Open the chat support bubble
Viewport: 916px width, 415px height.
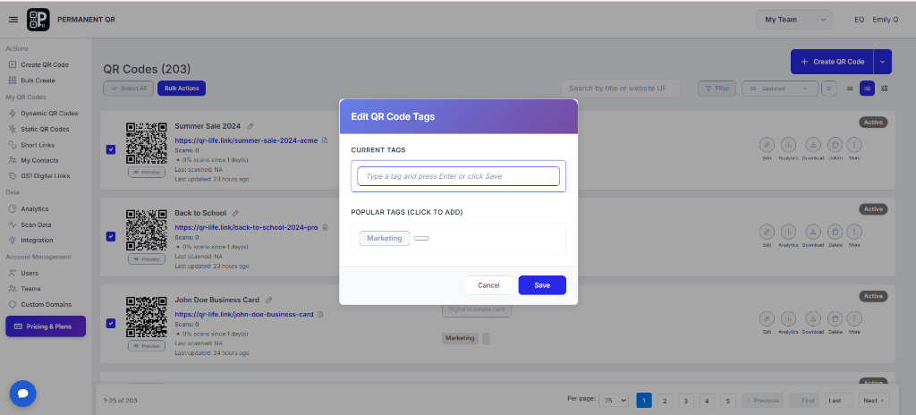click(22, 394)
